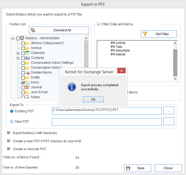
Task: Select the Notes folder label
Action: pos(35,97)
